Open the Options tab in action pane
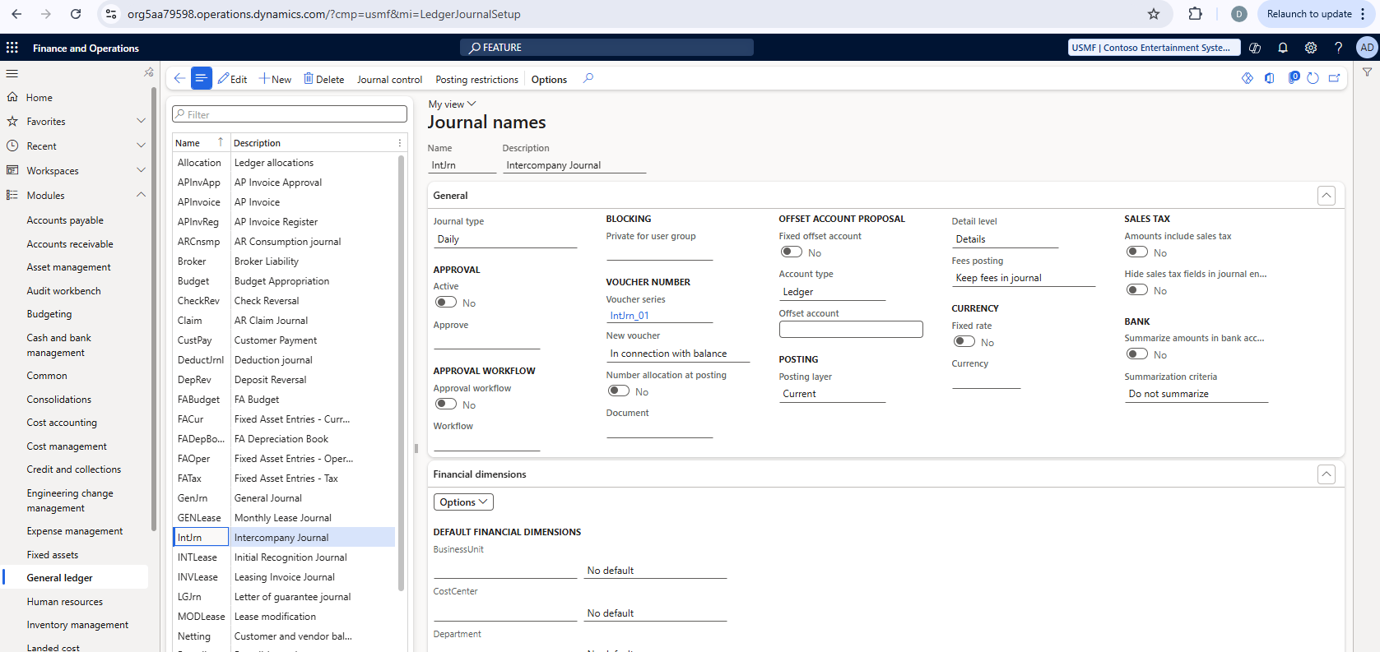 549,80
